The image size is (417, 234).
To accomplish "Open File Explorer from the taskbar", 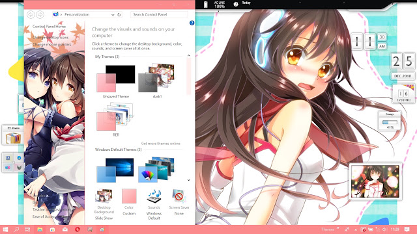I will [x=40, y=229].
